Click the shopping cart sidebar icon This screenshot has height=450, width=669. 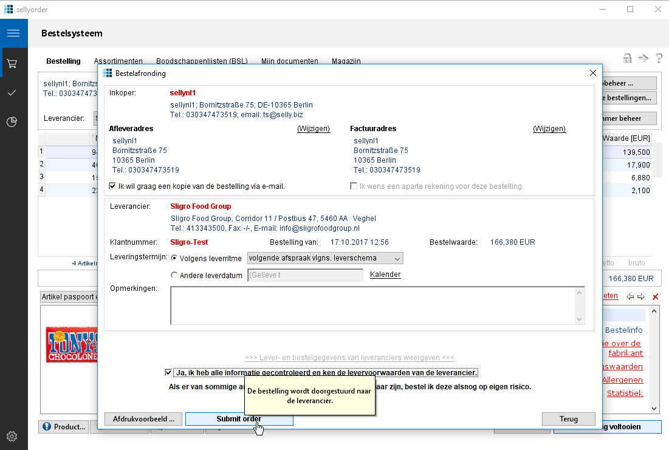(12, 64)
